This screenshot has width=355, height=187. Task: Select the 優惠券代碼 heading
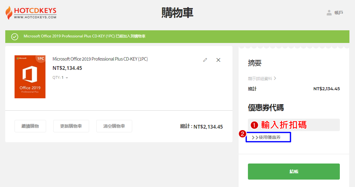tap(266, 108)
